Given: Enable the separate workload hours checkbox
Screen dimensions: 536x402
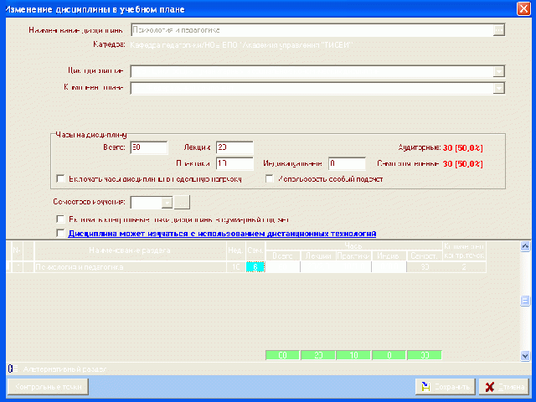Looking at the screenshot, I should (60, 178).
